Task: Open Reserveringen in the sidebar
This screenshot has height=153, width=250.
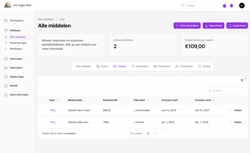Action: pos(18,43)
